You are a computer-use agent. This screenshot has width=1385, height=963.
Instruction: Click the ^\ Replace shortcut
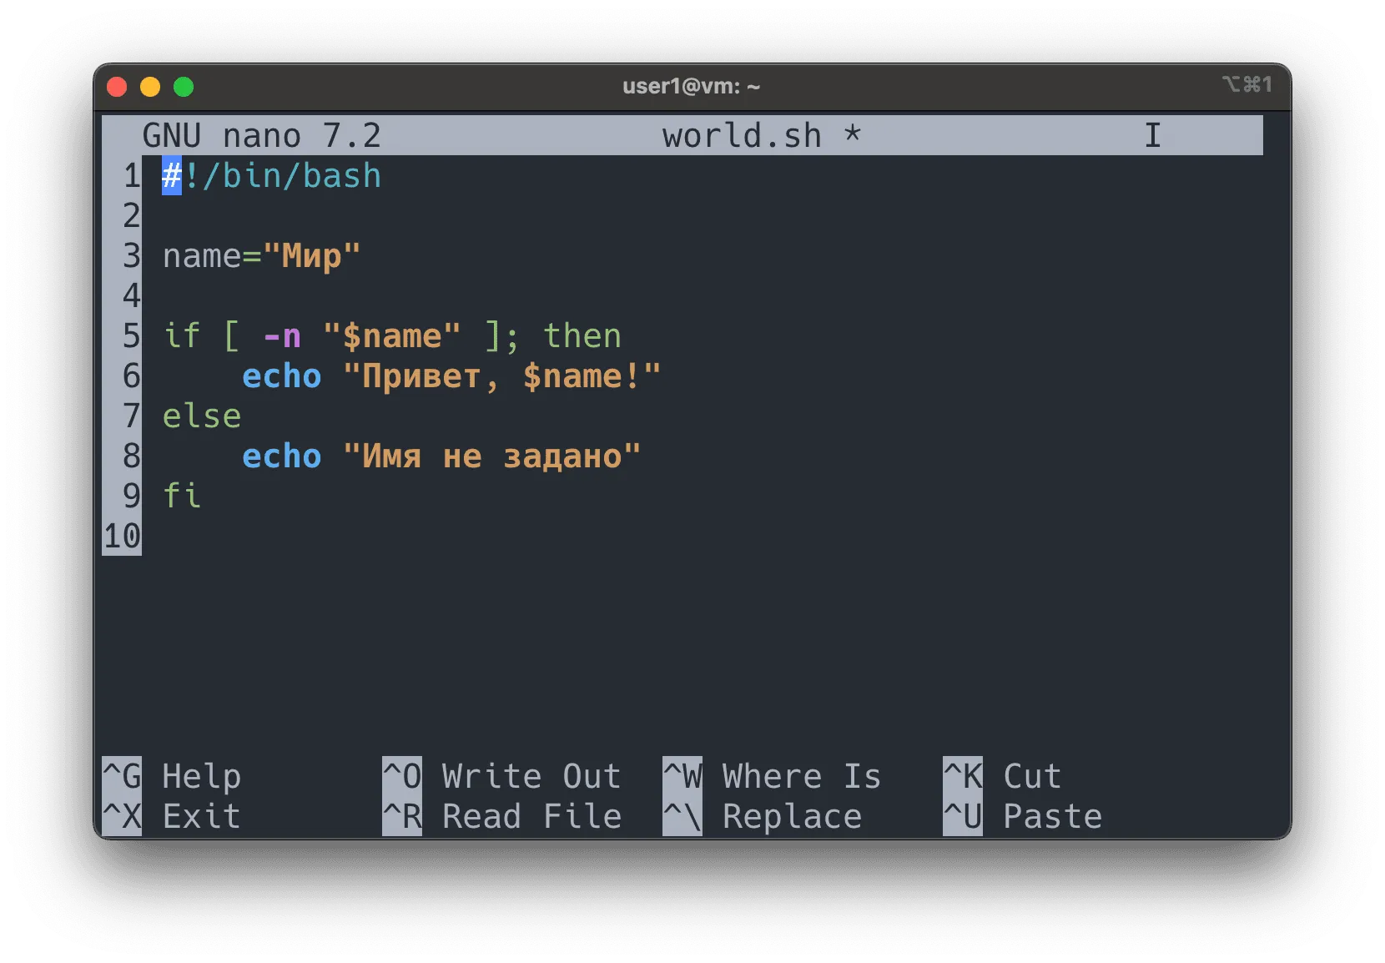point(762,816)
